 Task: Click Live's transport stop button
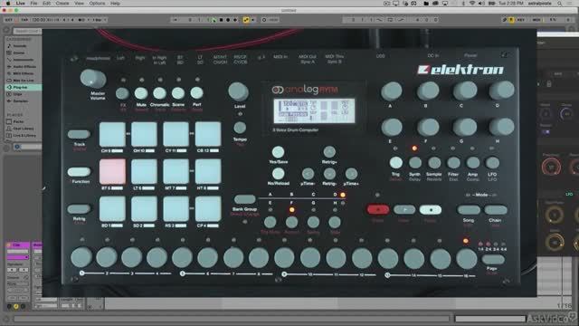tap(221, 20)
